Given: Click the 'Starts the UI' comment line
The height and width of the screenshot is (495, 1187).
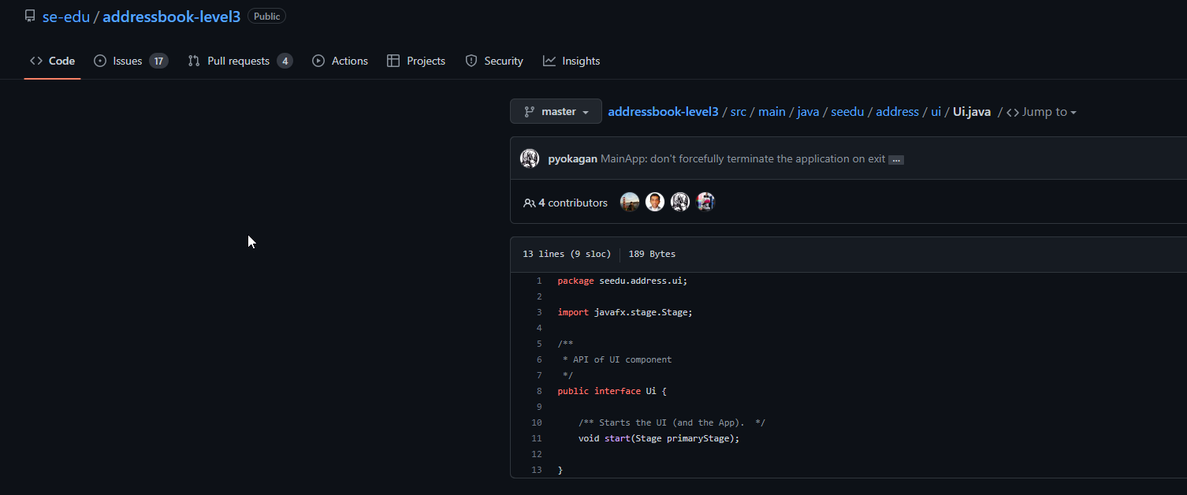Looking at the screenshot, I should point(672,422).
